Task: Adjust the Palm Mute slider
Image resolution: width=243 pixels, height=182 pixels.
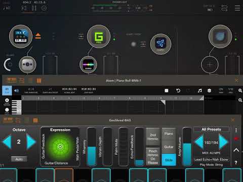Action: (x=124, y=147)
